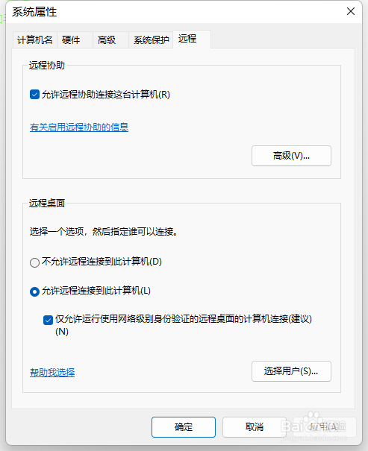Image resolution: width=368 pixels, height=451 pixels.
Task: Cancel changes with the 取消 button
Action: 255,427
